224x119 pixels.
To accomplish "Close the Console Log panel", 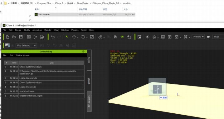I will point(83,52).
